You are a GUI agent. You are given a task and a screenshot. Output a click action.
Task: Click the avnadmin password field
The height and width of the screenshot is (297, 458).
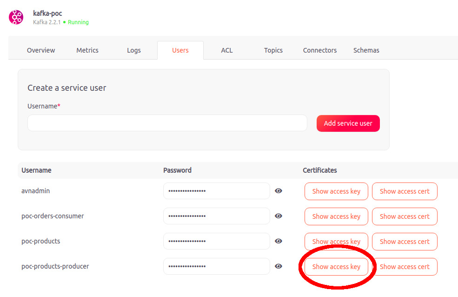(216, 191)
